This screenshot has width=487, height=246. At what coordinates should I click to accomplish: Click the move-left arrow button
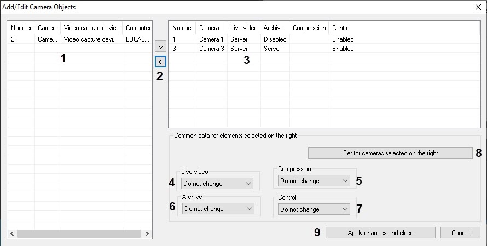pyautogui.click(x=160, y=61)
